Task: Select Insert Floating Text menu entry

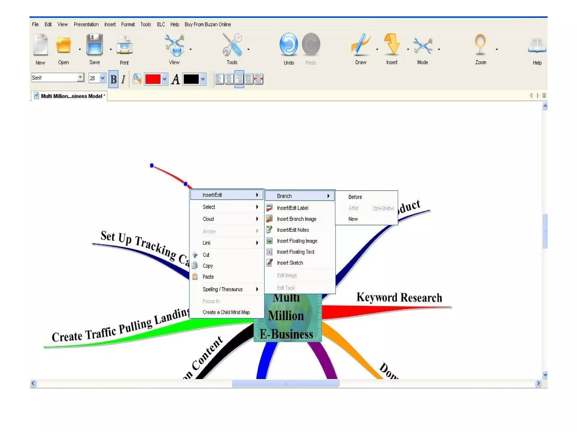Action: coord(296,252)
